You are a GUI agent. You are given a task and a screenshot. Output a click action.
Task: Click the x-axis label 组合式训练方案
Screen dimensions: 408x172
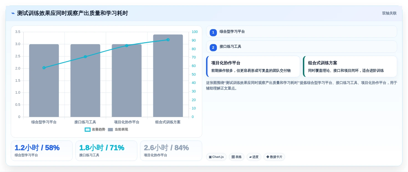168,122
